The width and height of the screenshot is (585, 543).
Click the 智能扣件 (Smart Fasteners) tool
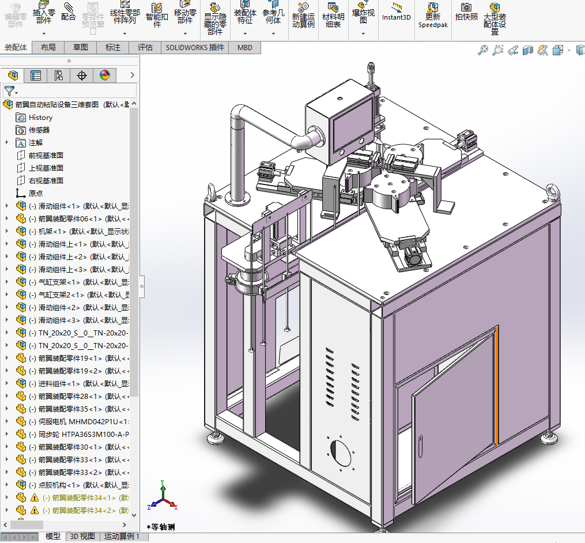click(x=157, y=15)
